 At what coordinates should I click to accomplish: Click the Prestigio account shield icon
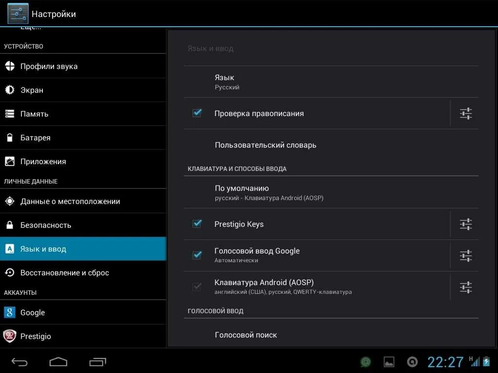pyautogui.click(x=10, y=336)
